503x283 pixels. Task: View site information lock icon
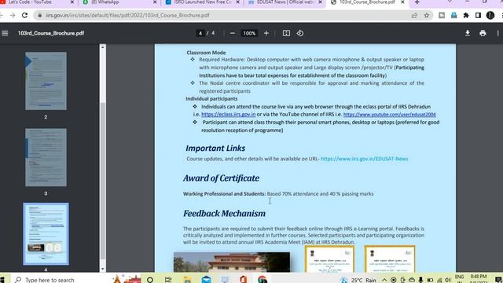pyautogui.click(x=40, y=15)
